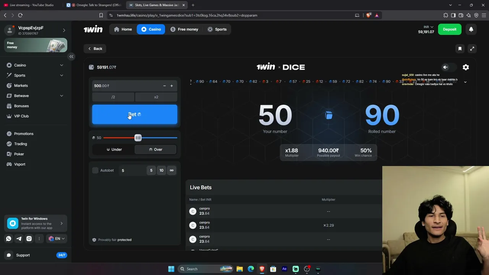Select the Under bet direction

[x=114, y=150]
